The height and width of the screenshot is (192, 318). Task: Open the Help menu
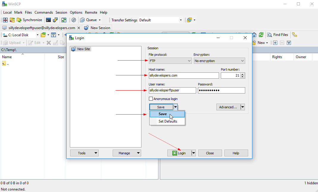coord(103,12)
